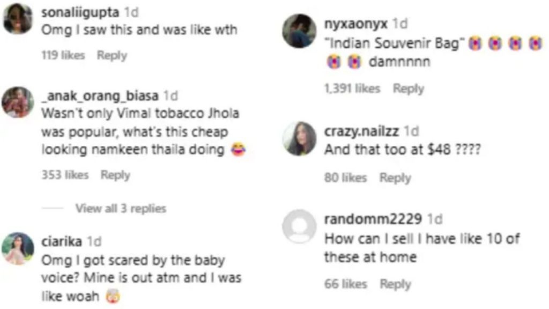
Task: Reply to sonaliigupta's comment
Action: 112,55
